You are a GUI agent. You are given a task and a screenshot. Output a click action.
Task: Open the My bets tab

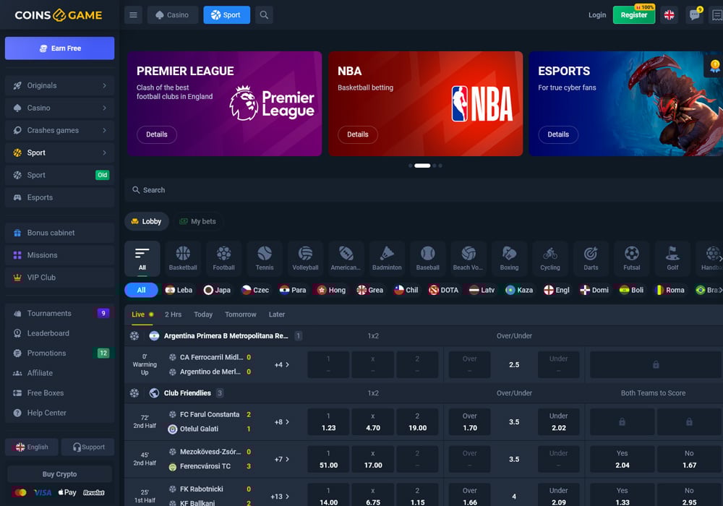click(x=197, y=222)
